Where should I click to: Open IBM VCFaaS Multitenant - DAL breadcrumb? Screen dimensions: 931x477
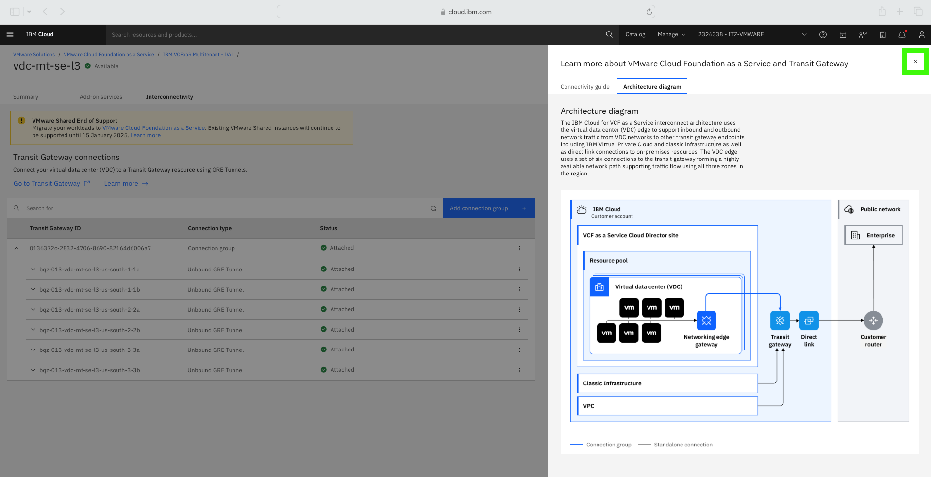coord(198,55)
